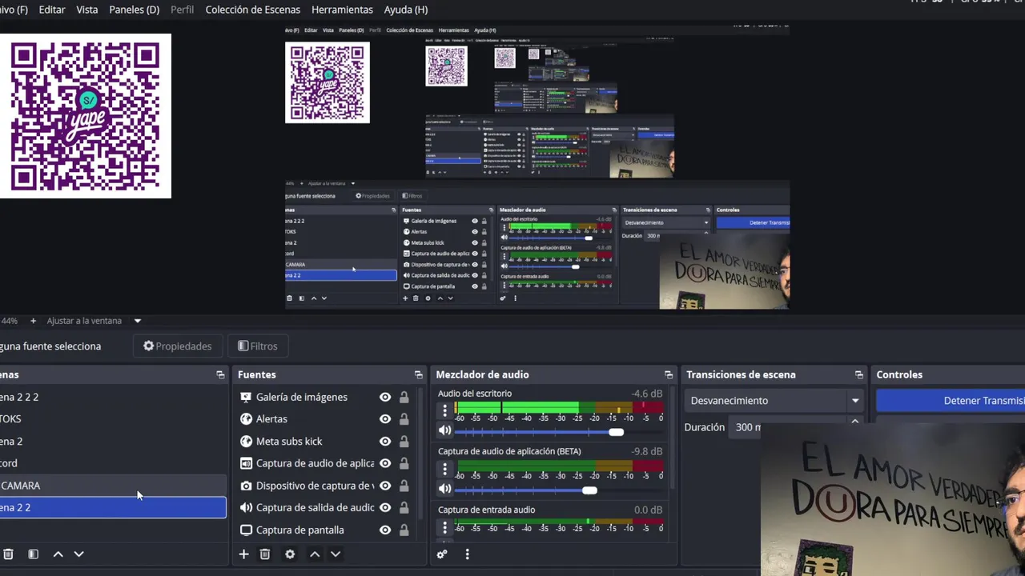This screenshot has height=576, width=1025.
Task: Select the first scene 'ena 2 2 2'
Action: [113, 397]
